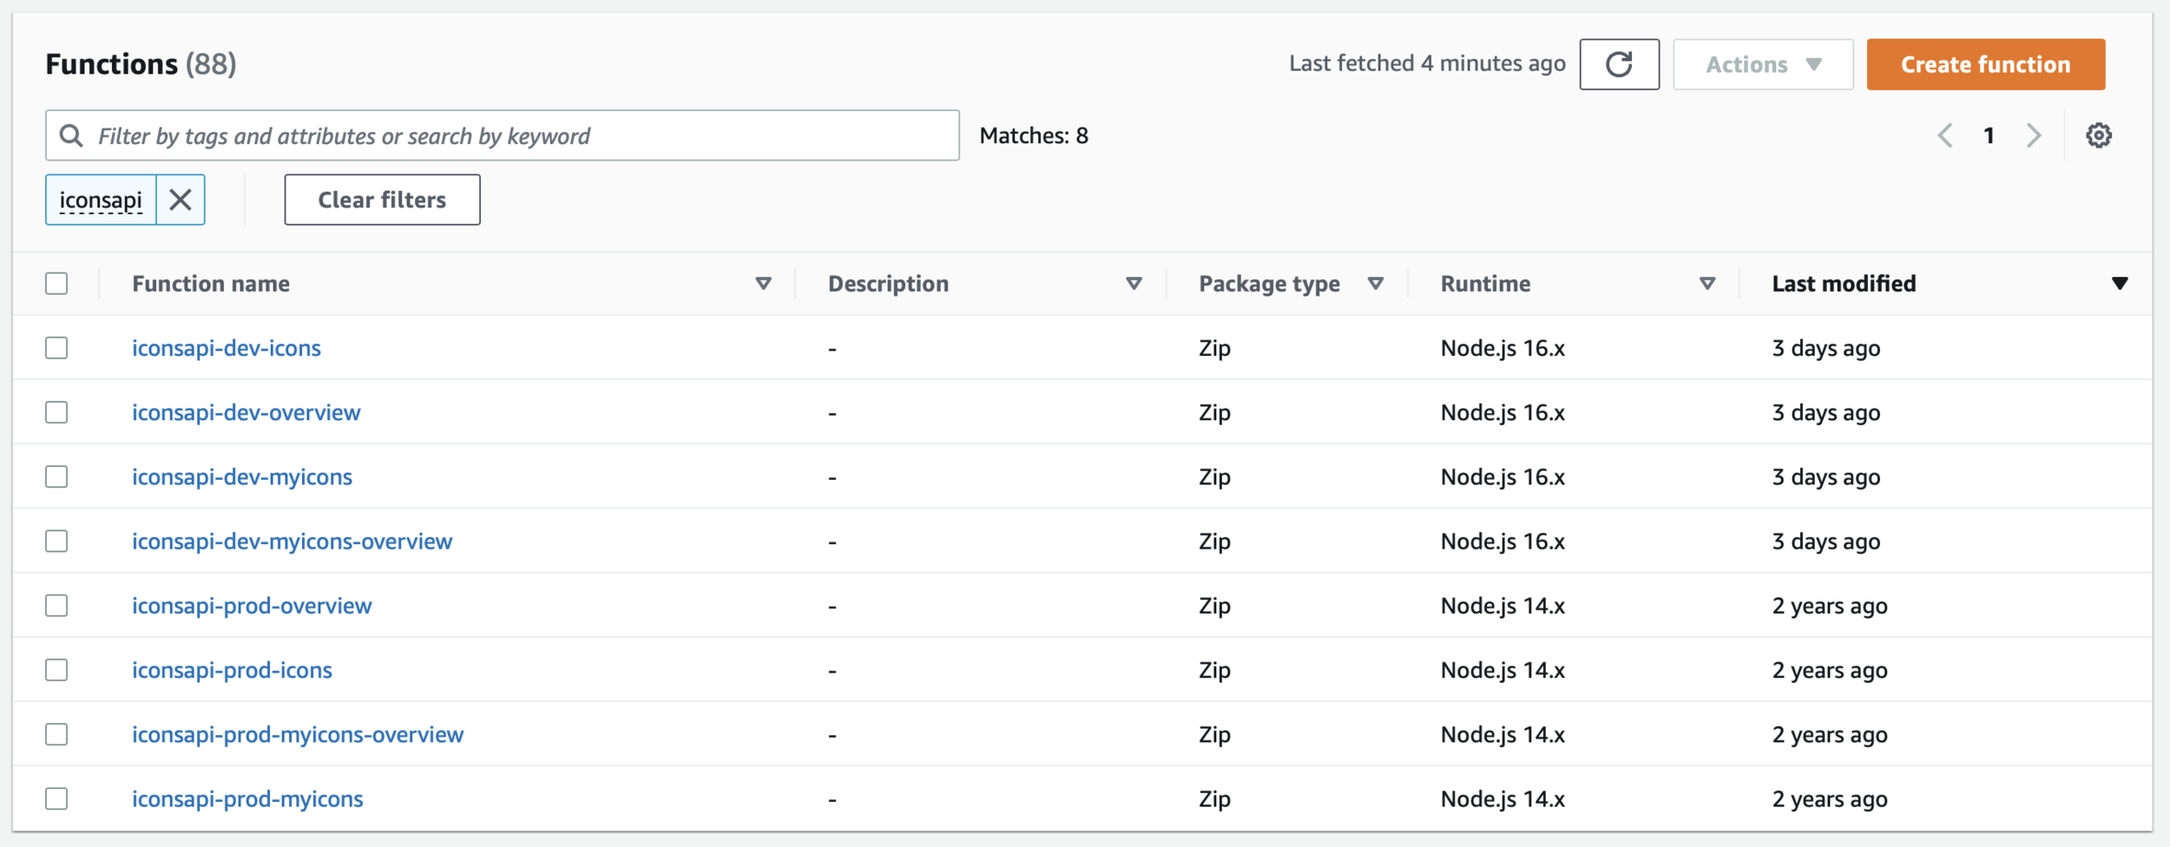Image resolution: width=2170 pixels, height=847 pixels.
Task: Sort by Description column arrow
Action: coord(1134,284)
